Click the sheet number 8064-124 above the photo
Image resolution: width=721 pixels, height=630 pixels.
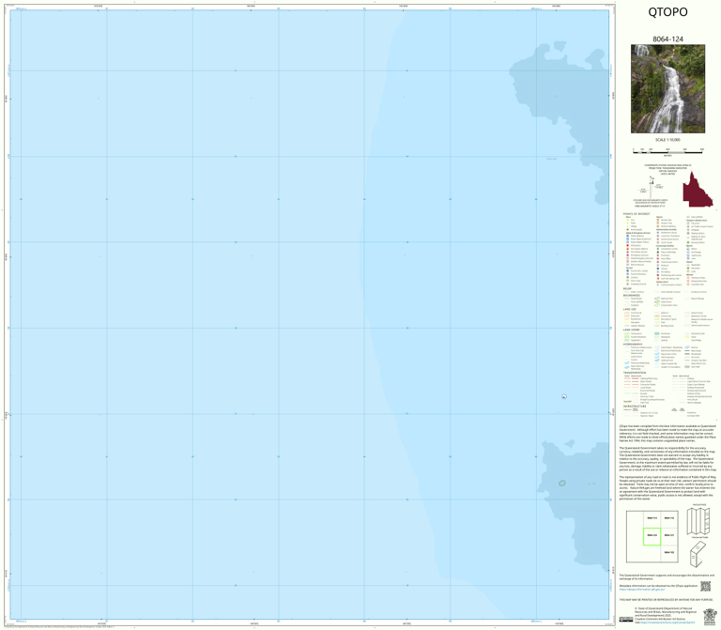pyautogui.click(x=667, y=39)
